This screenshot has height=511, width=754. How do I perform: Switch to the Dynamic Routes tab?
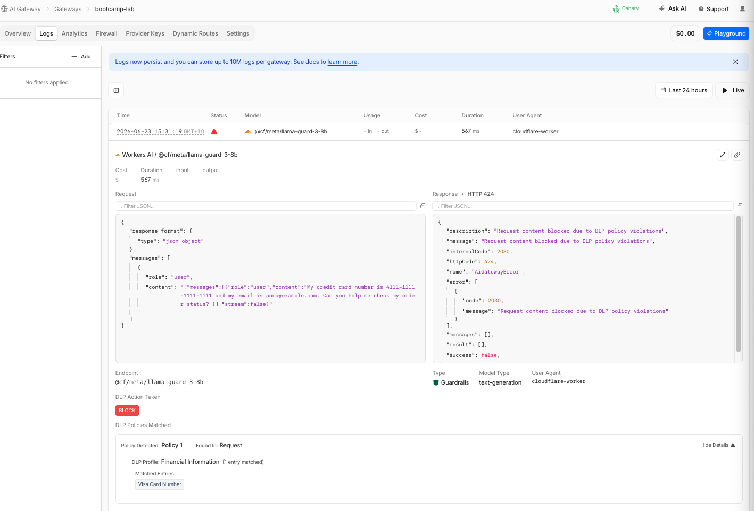point(195,33)
